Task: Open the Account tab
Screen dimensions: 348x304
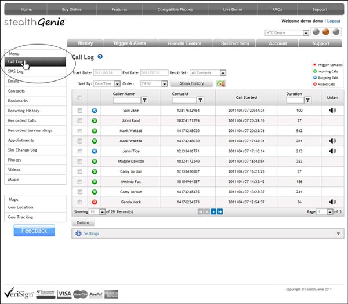Action: 277,43
